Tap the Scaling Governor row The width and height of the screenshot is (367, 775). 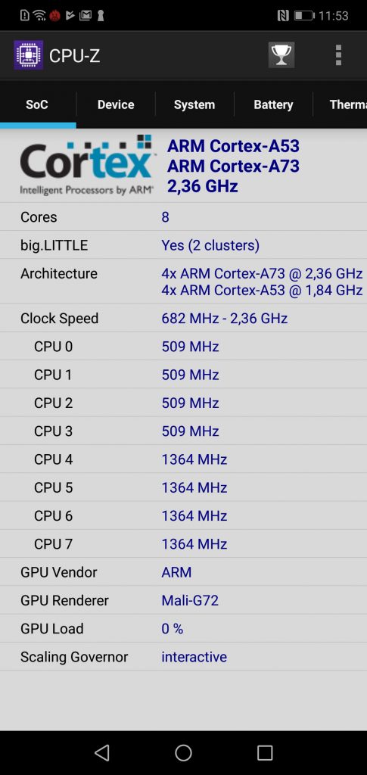(183, 657)
